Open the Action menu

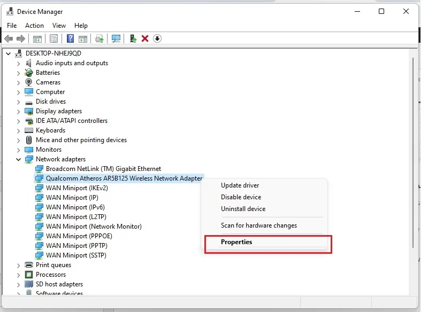tap(34, 26)
